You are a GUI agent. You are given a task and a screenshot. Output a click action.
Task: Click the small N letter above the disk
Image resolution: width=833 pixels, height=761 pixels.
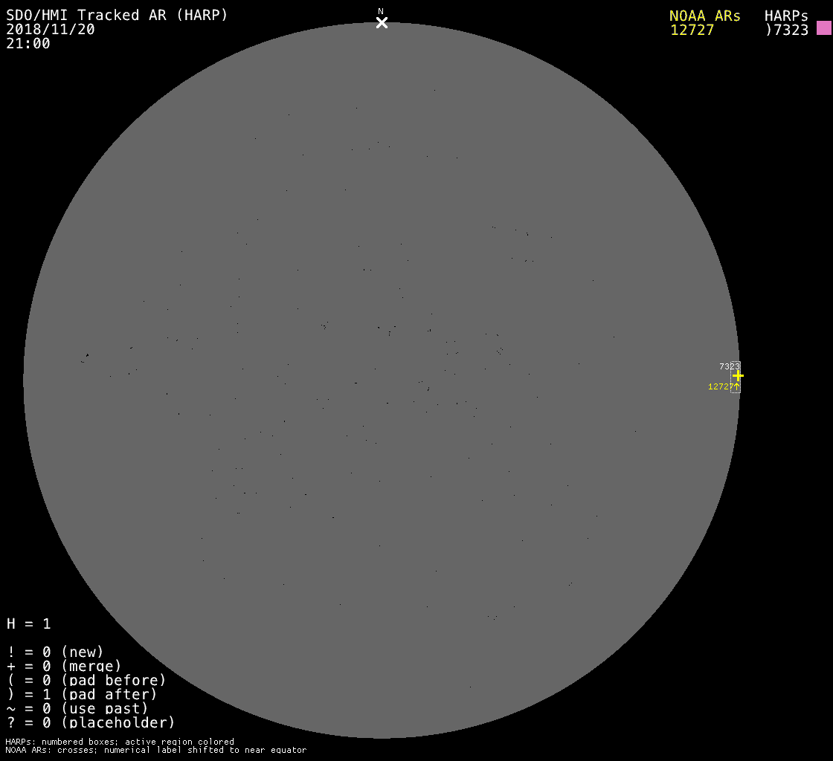coord(381,11)
